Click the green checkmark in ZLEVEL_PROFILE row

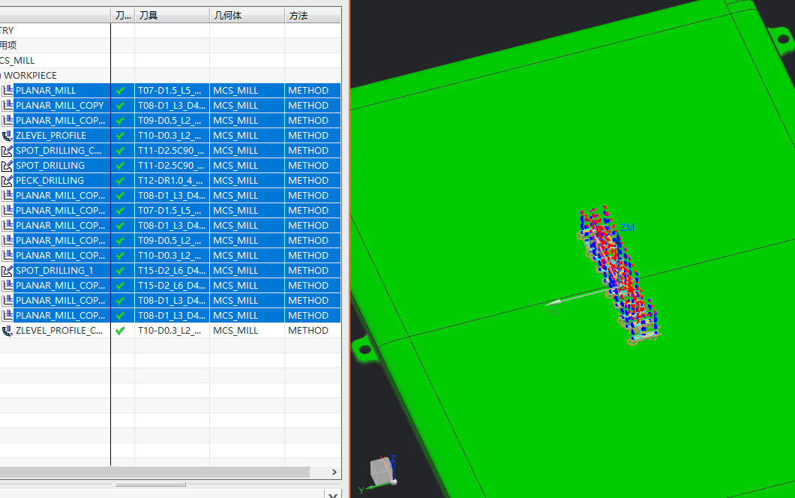120,136
